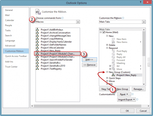
Task: Expand the IM node
Action: (110, 66)
